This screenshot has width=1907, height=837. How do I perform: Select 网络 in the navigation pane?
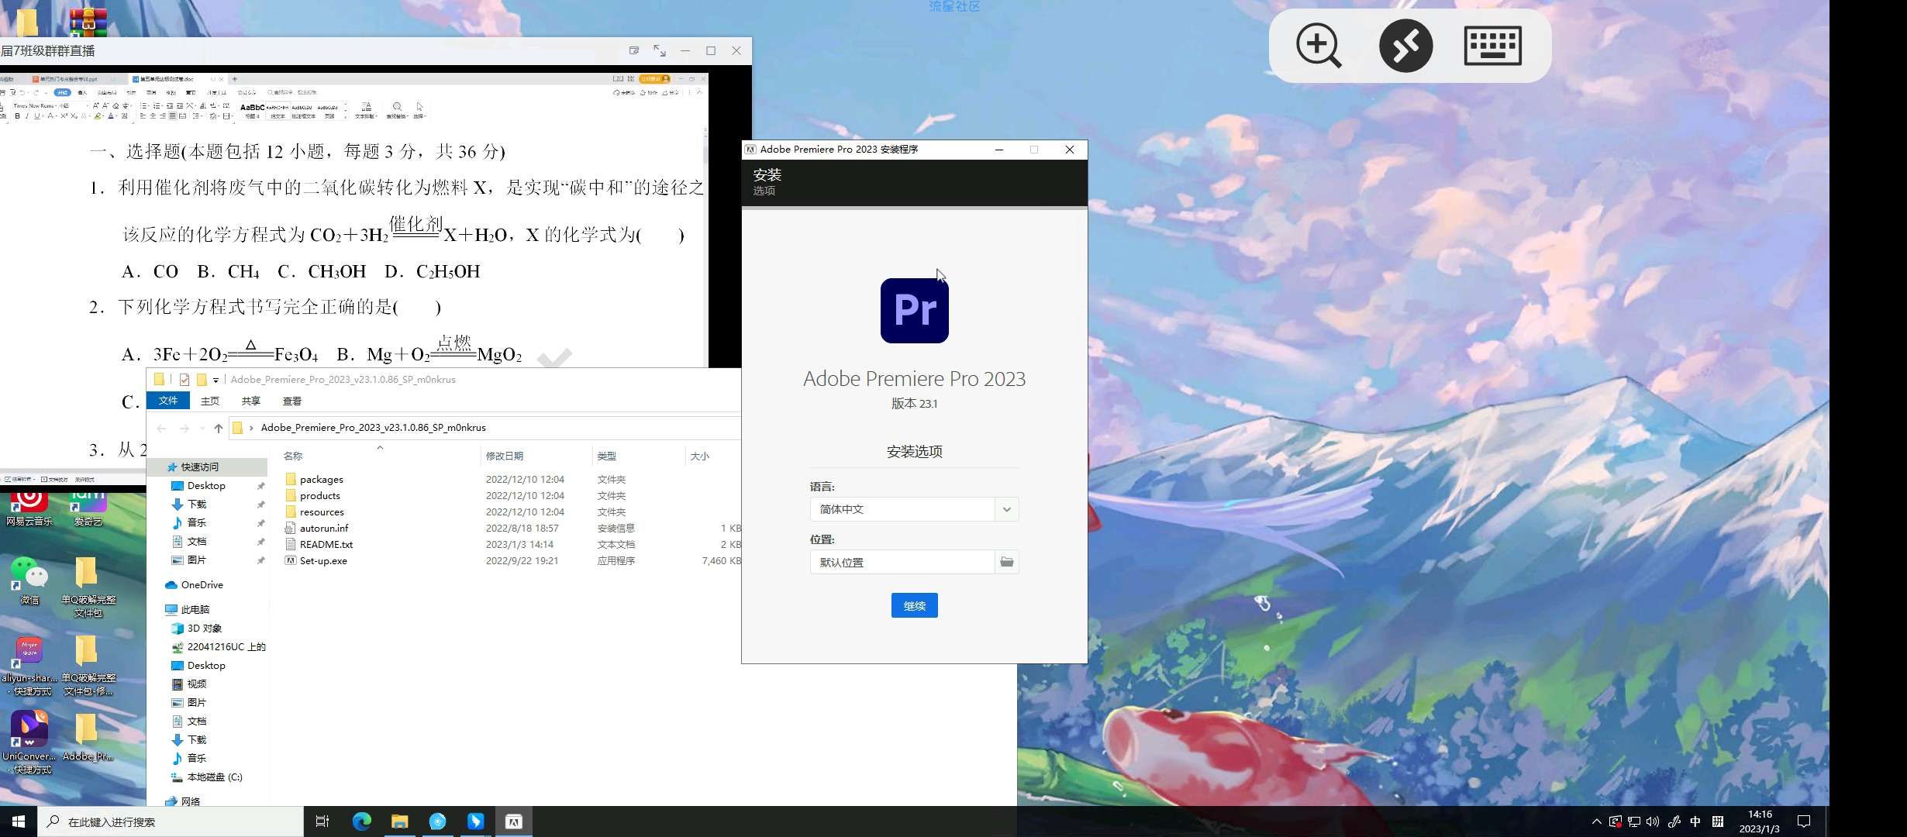click(190, 802)
